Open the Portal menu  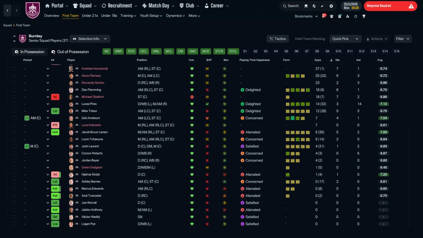click(57, 6)
